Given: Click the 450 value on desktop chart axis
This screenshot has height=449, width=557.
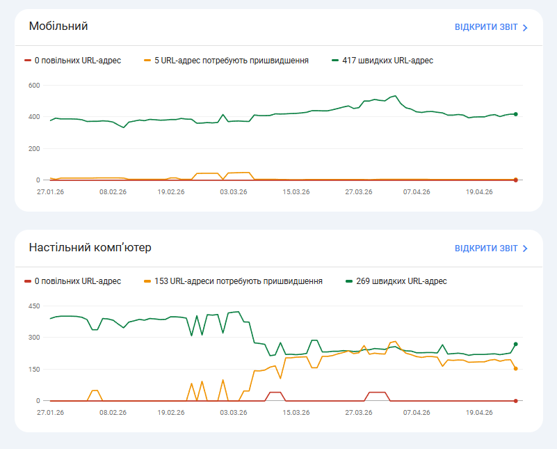Looking at the screenshot, I should point(34,306).
